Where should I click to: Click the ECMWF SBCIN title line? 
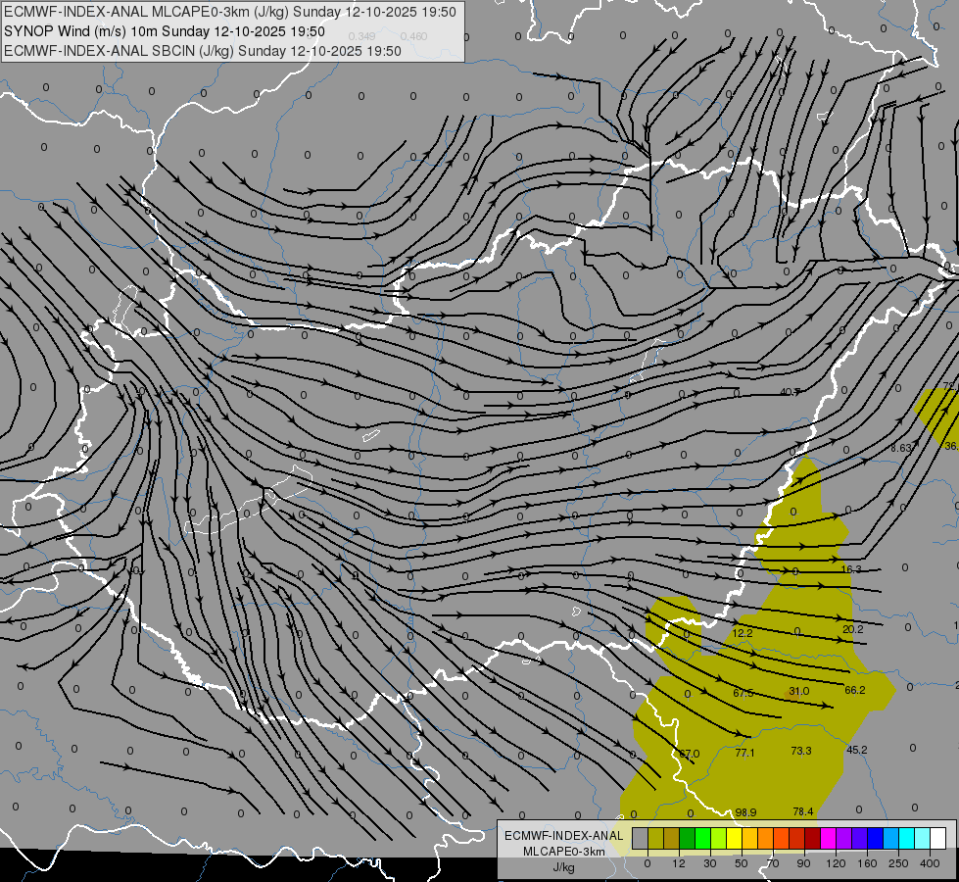tap(203, 51)
